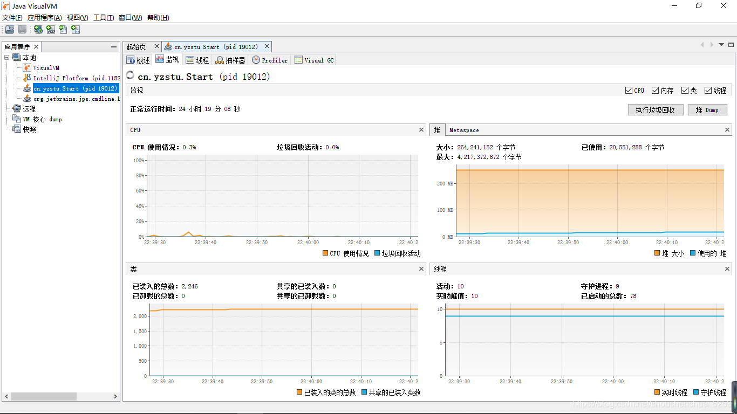
Task: Switch to the 概述 overview tab
Action: (x=138, y=60)
